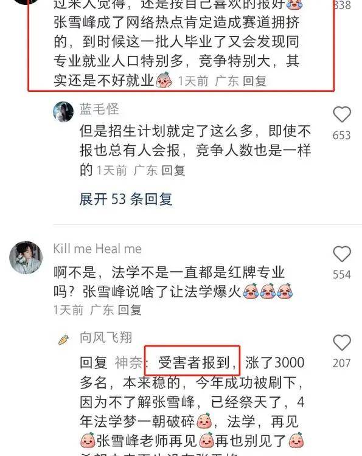Like 向风飞翔's reply with its heart icon
The height and width of the screenshot is (456, 362).
342,342
